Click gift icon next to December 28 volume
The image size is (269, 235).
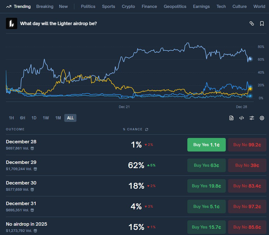[x=32, y=148]
